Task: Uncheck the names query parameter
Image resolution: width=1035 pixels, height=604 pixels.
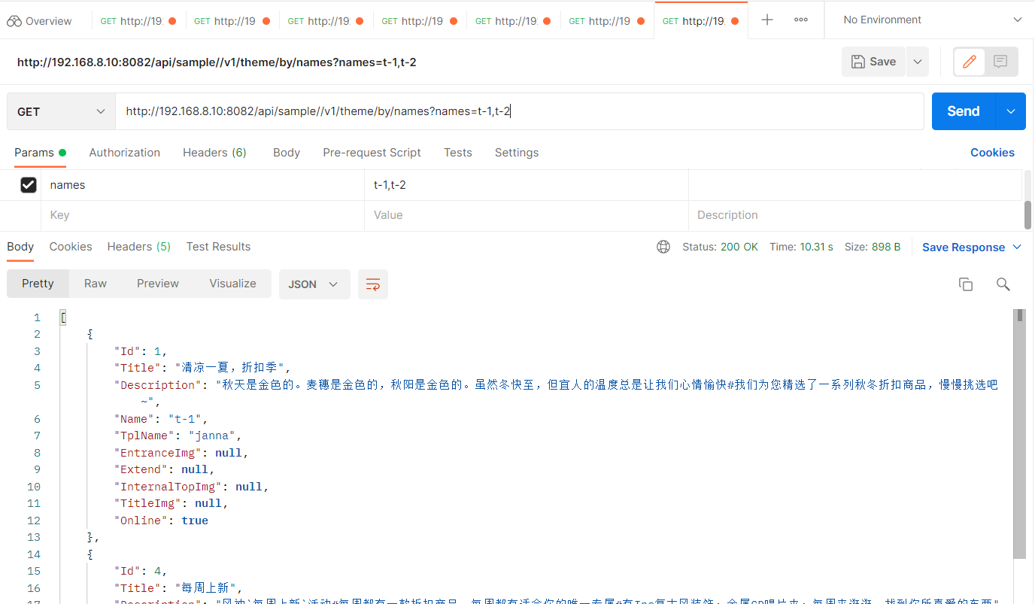Action: (x=28, y=184)
